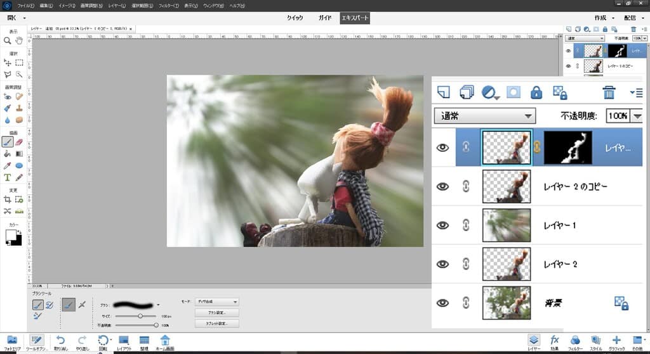The image size is (650, 354).
Task: Toggle visibility of 背景 layer
Action: point(443,303)
